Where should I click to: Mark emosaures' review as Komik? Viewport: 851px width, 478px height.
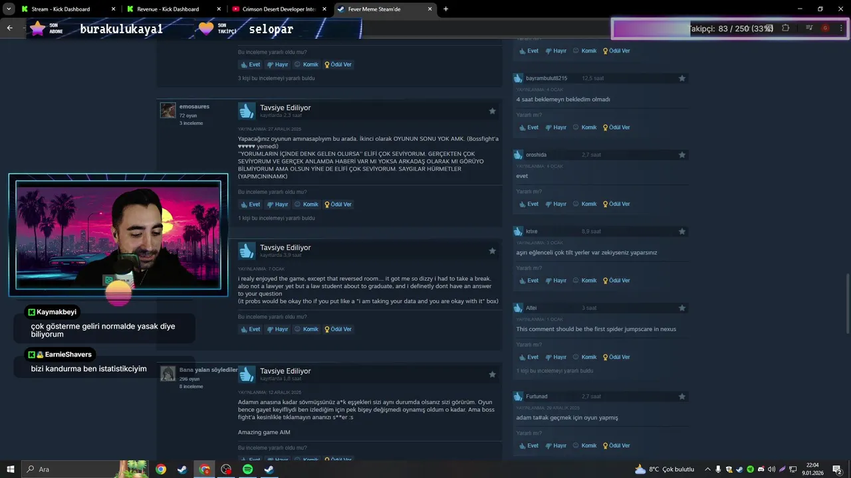[306, 204]
